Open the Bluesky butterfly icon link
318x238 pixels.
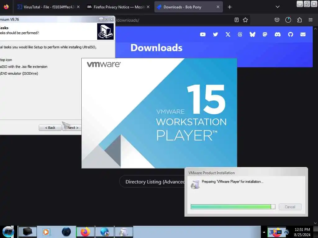(252, 34)
